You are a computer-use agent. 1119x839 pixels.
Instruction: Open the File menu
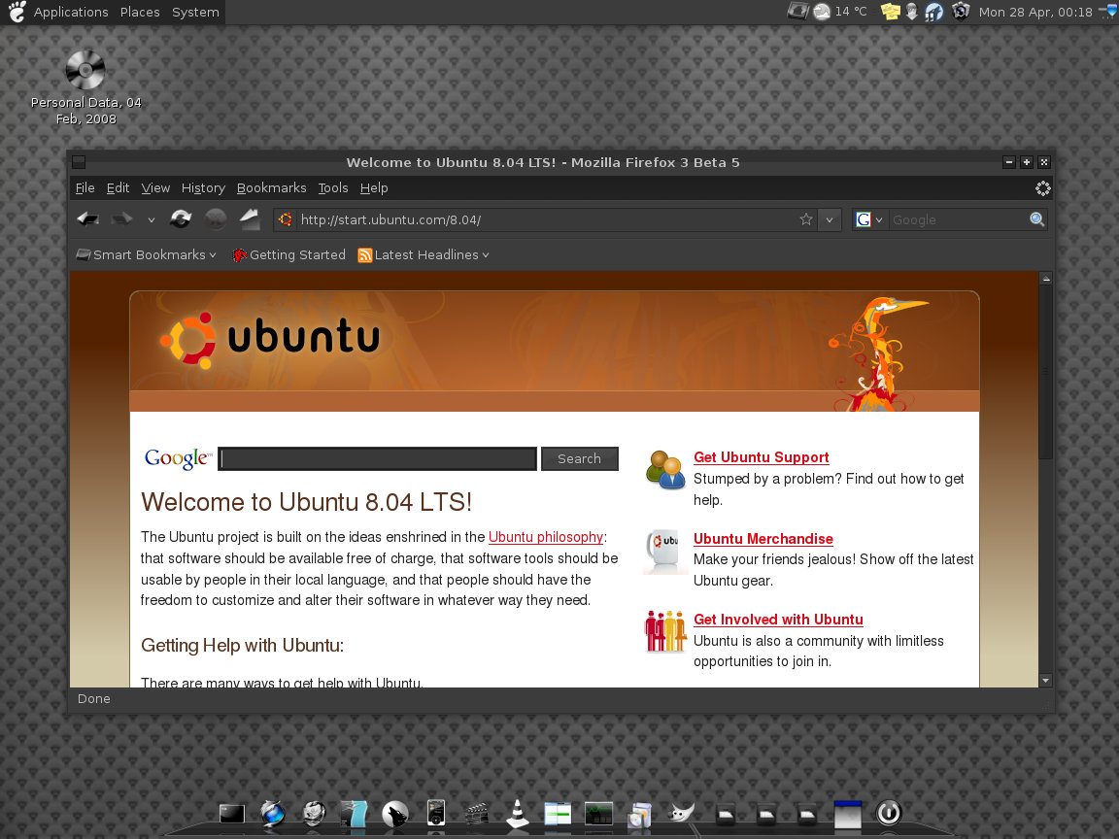point(85,187)
